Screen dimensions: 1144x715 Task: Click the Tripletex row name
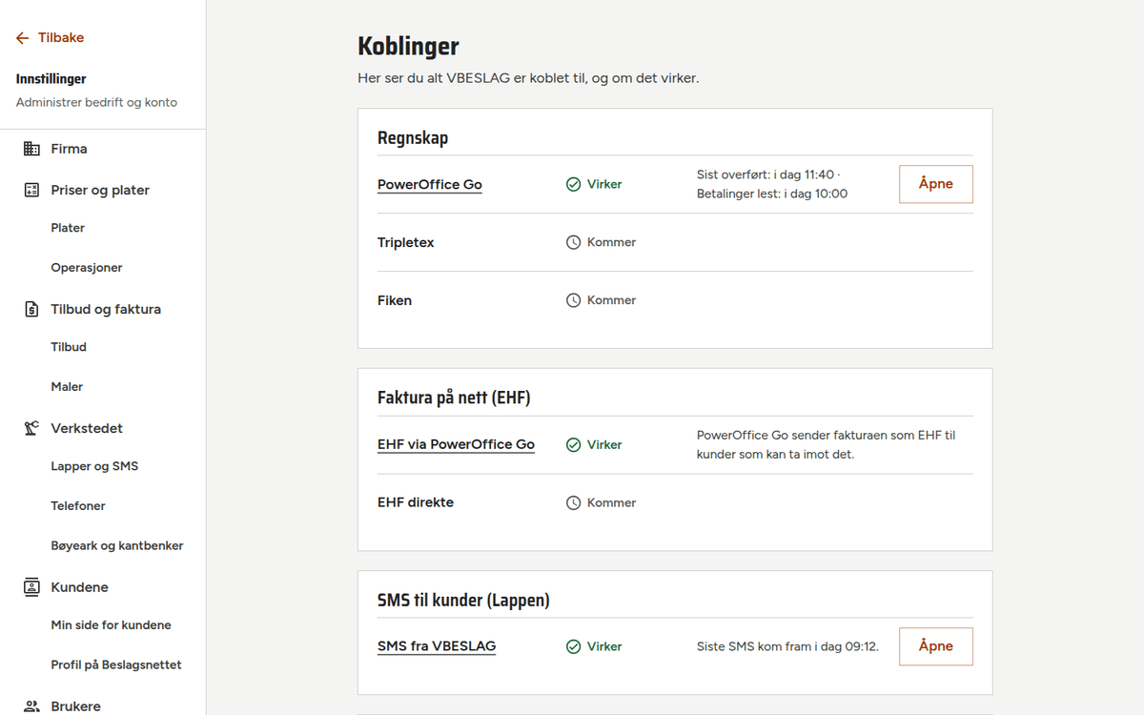pos(406,242)
